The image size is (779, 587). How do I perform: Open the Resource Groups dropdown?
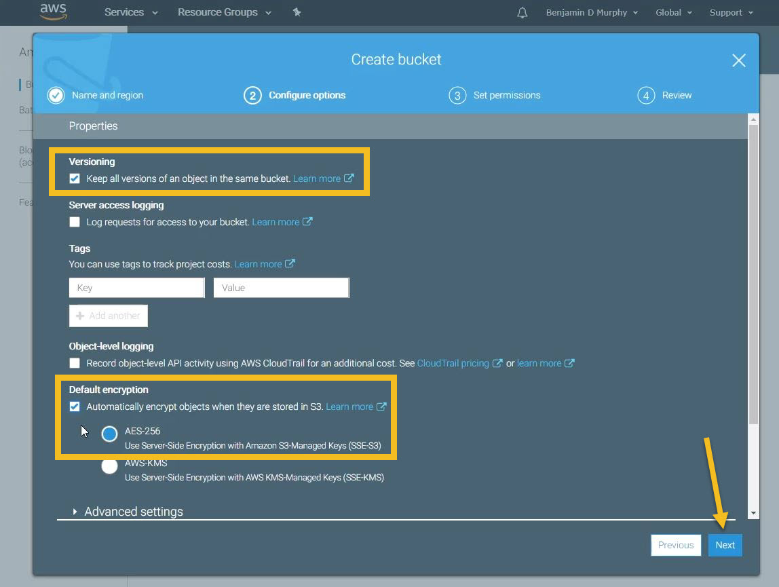tap(224, 12)
